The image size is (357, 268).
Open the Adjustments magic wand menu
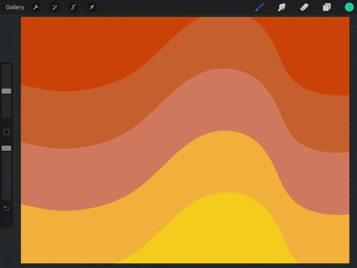point(55,7)
